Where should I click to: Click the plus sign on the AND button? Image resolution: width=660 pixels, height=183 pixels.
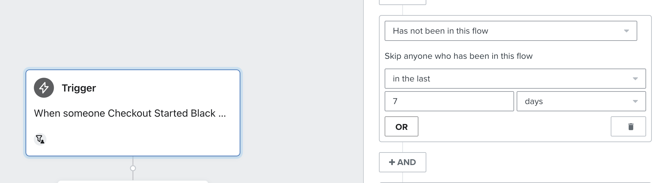(x=392, y=162)
